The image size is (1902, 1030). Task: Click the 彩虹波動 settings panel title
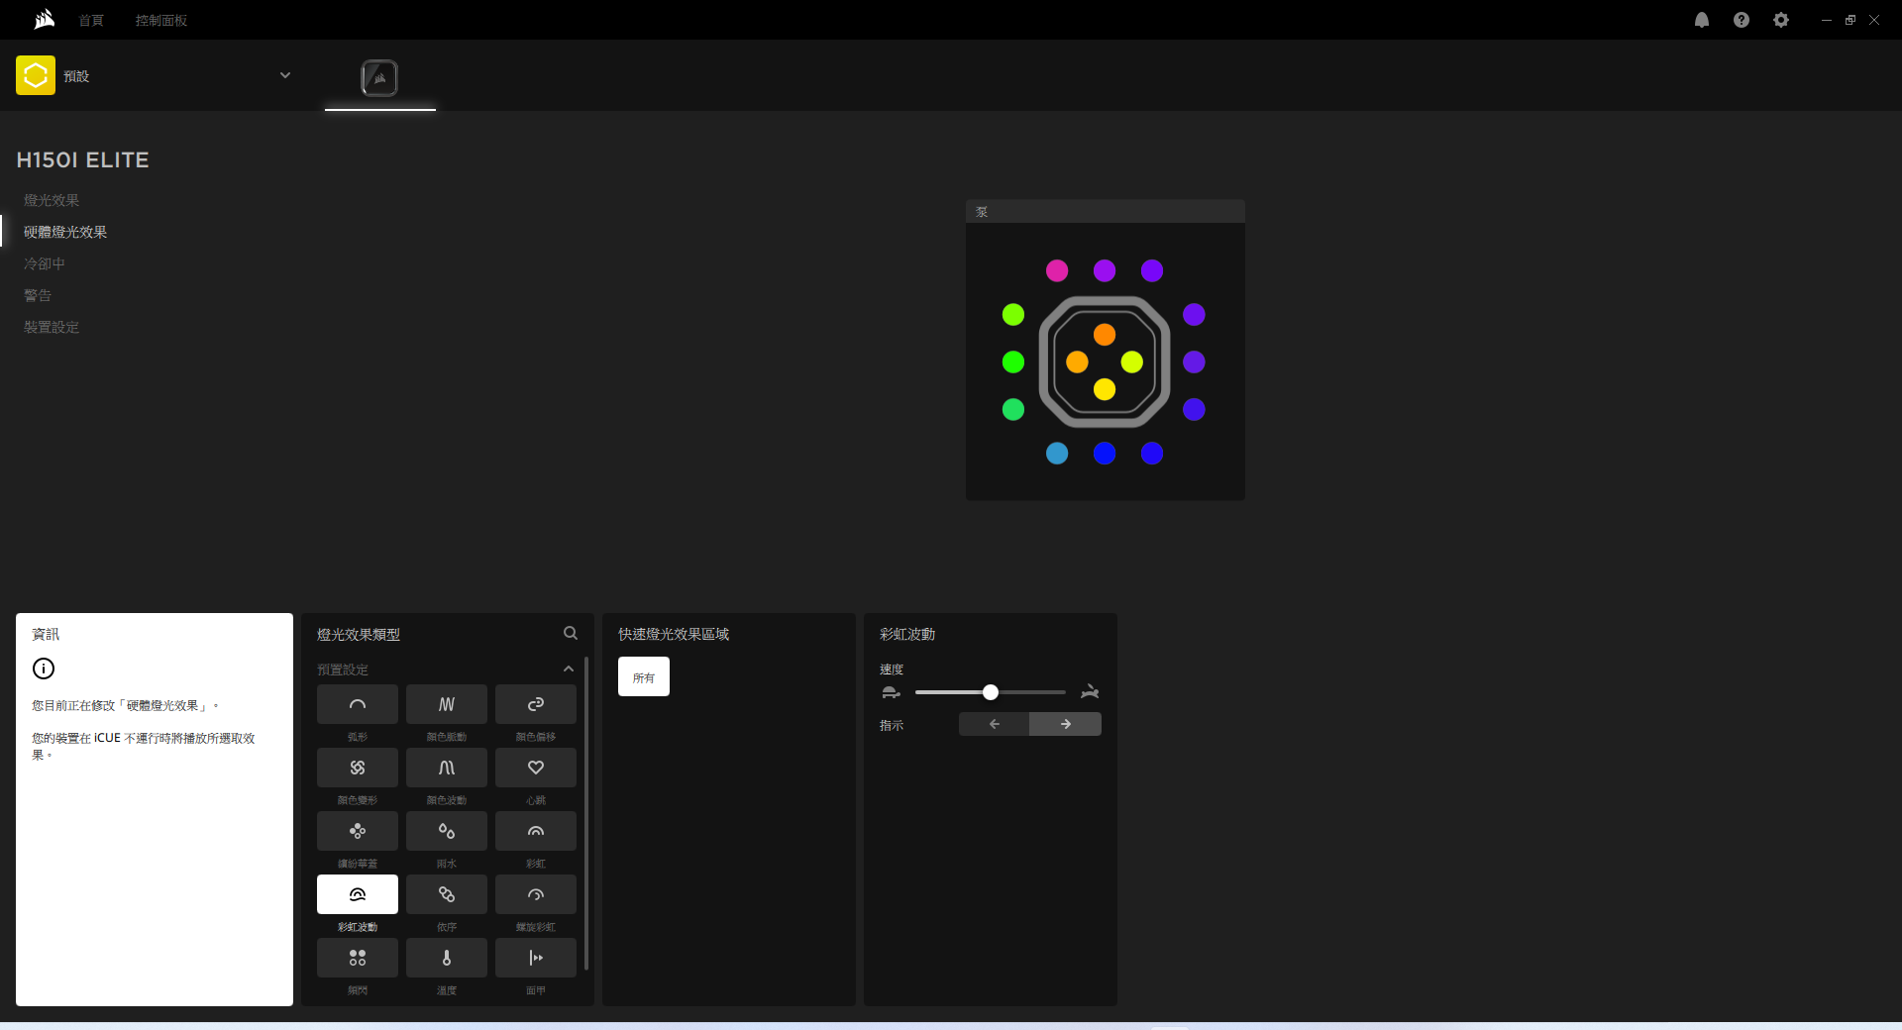point(907,634)
